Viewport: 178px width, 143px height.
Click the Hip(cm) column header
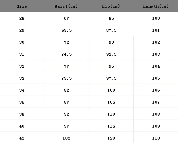[x=111, y=6]
